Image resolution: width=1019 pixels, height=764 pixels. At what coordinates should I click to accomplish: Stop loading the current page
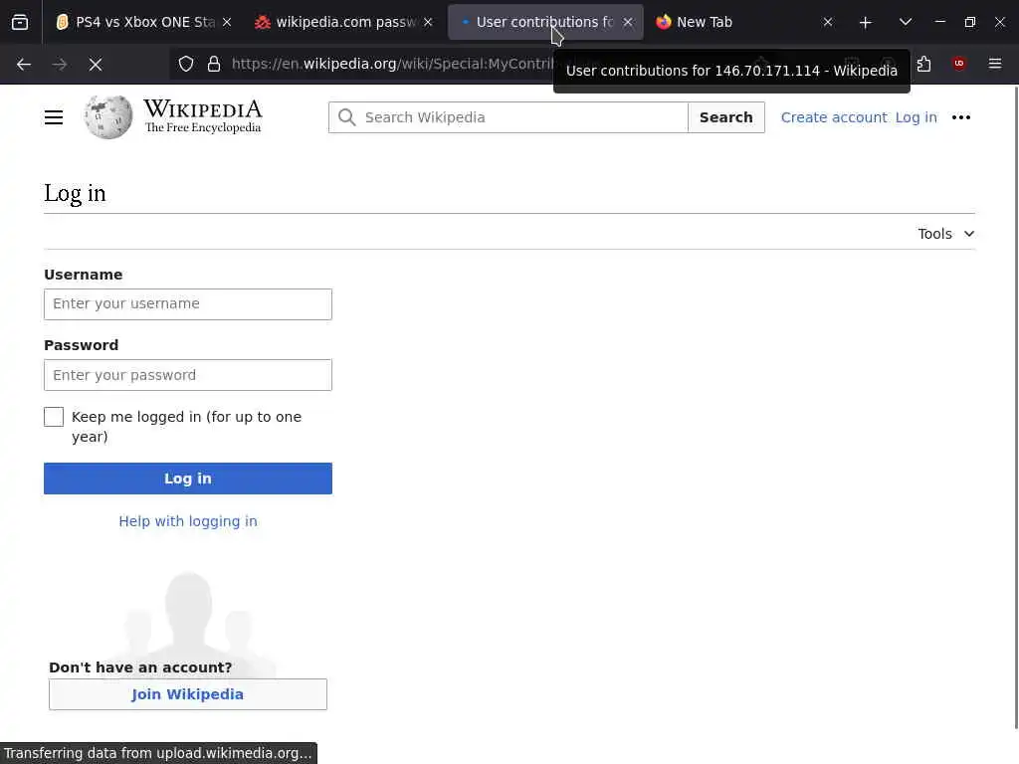pos(96,65)
